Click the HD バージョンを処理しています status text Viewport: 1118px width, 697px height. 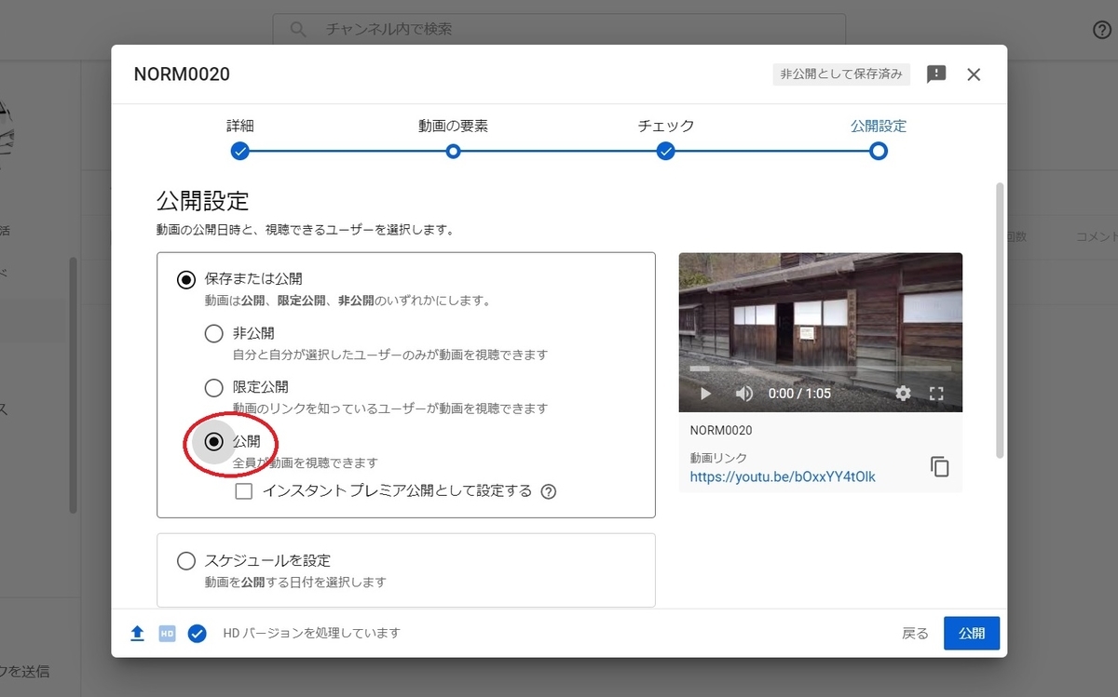click(312, 634)
